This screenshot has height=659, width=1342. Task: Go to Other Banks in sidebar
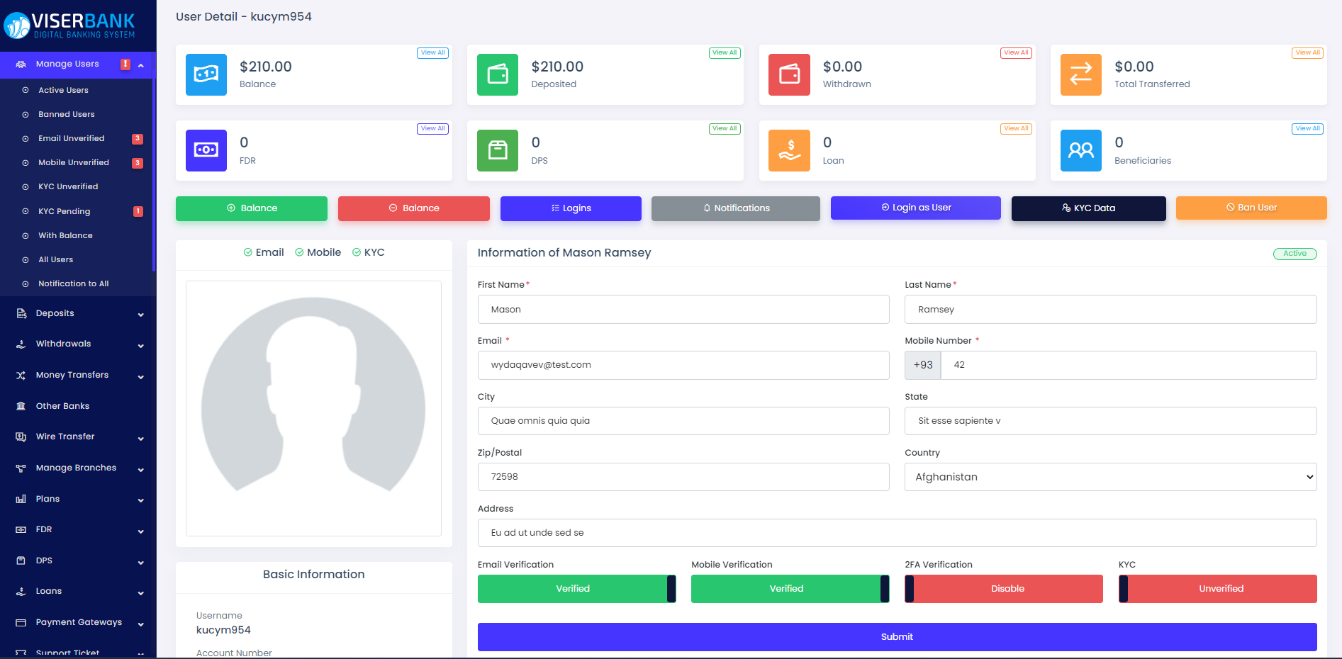pos(63,406)
